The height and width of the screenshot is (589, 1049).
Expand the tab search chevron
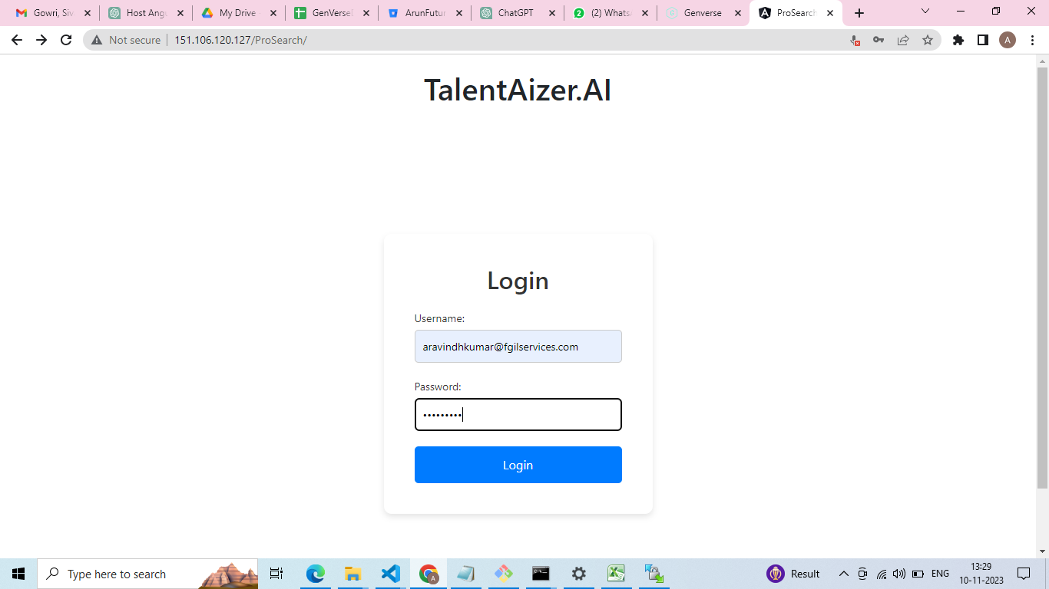coord(925,12)
